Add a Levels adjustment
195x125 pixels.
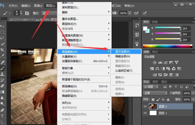pos(160,62)
